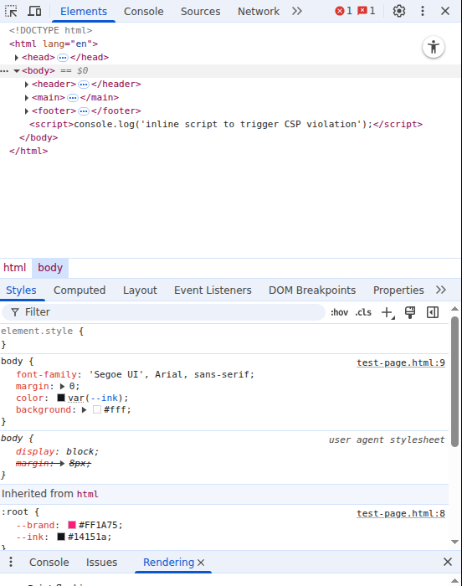Toggle the :hov element state button
The width and height of the screenshot is (462, 586).
pos(339,312)
